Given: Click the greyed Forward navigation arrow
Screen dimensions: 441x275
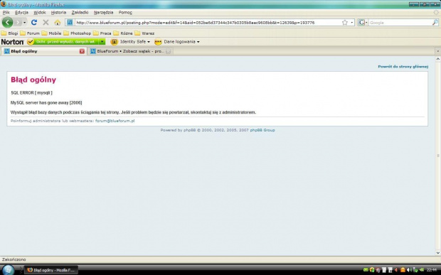Looking at the screenshot, I should 18,22.
